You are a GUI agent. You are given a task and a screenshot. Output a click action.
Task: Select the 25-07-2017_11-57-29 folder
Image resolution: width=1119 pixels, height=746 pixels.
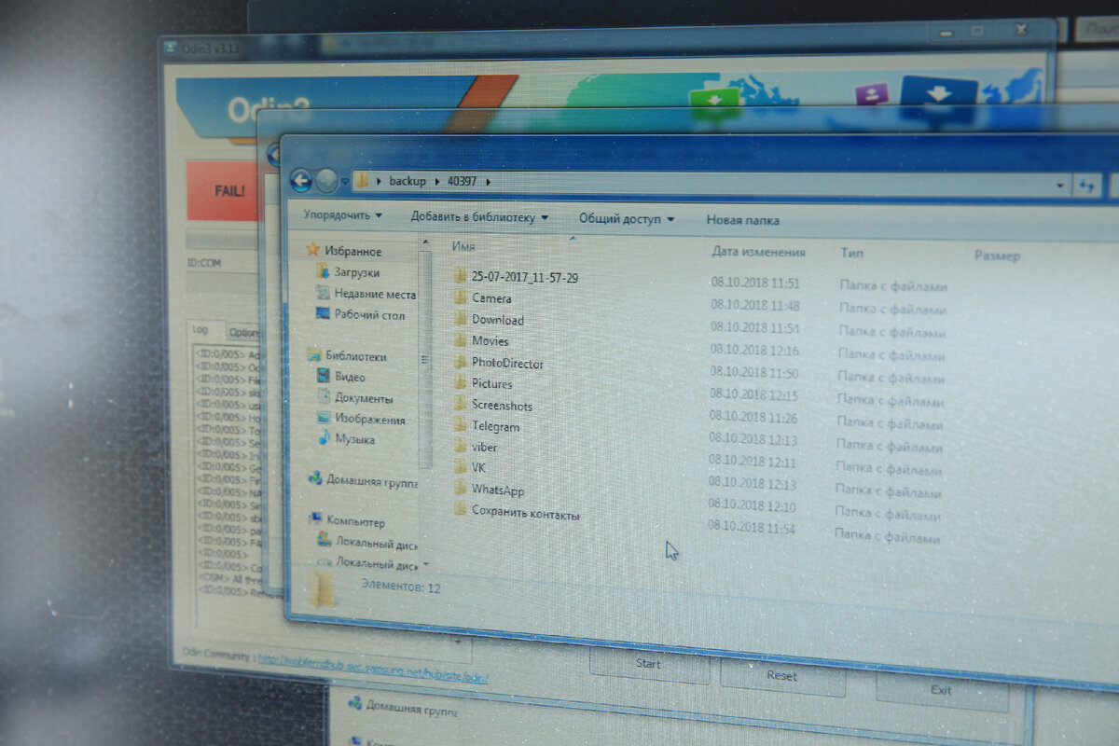pyautogui.click(x=516, y=277)
